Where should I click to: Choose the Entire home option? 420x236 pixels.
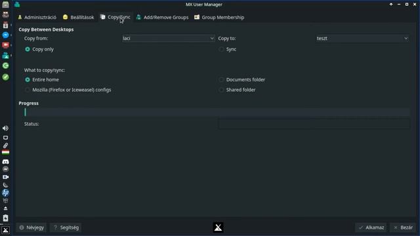coord(42,80)
